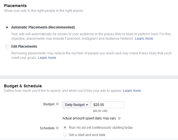This screenshot has width=178, height=140.
Task: Click the $20.00 budget amount field
Action: click(108, 105)
